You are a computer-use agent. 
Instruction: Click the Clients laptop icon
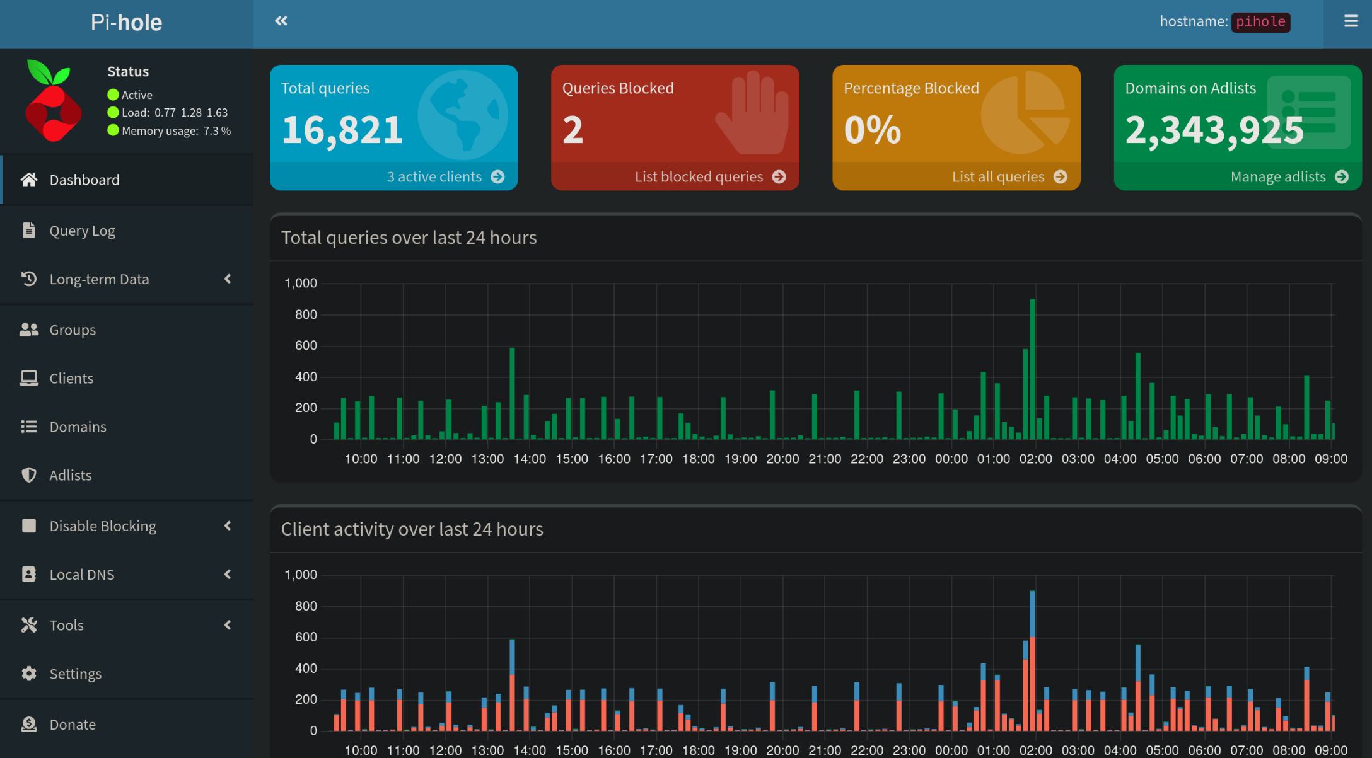(x=29, y=378)
